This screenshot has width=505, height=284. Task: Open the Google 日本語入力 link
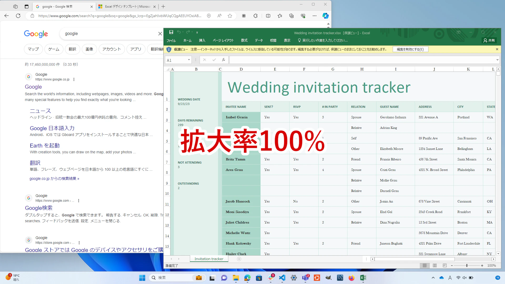tap(52, 128)
